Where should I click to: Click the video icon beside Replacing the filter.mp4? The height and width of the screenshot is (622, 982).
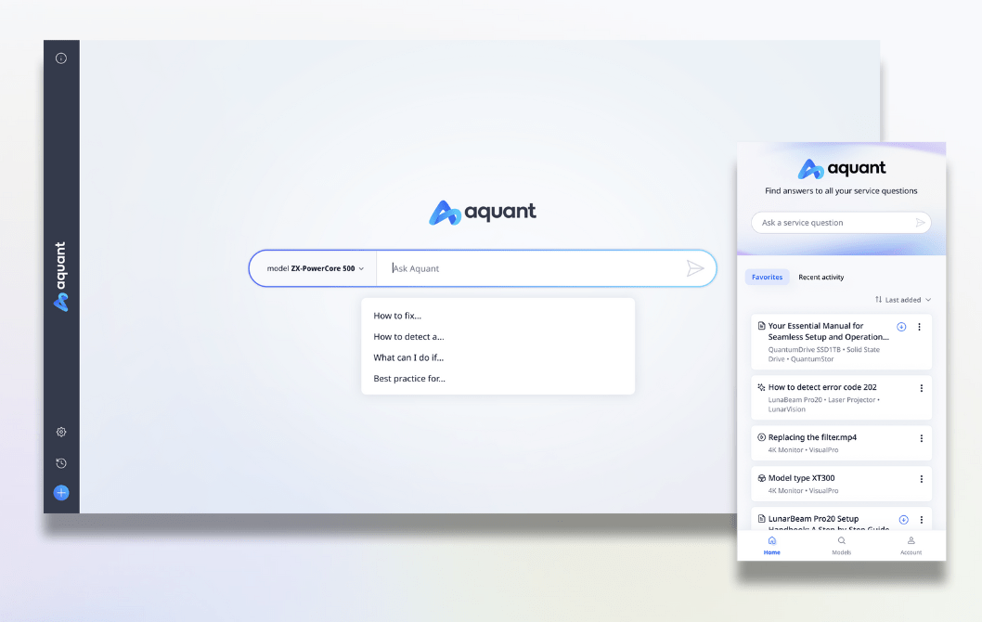pyautogui.click(x=761, y=437)
